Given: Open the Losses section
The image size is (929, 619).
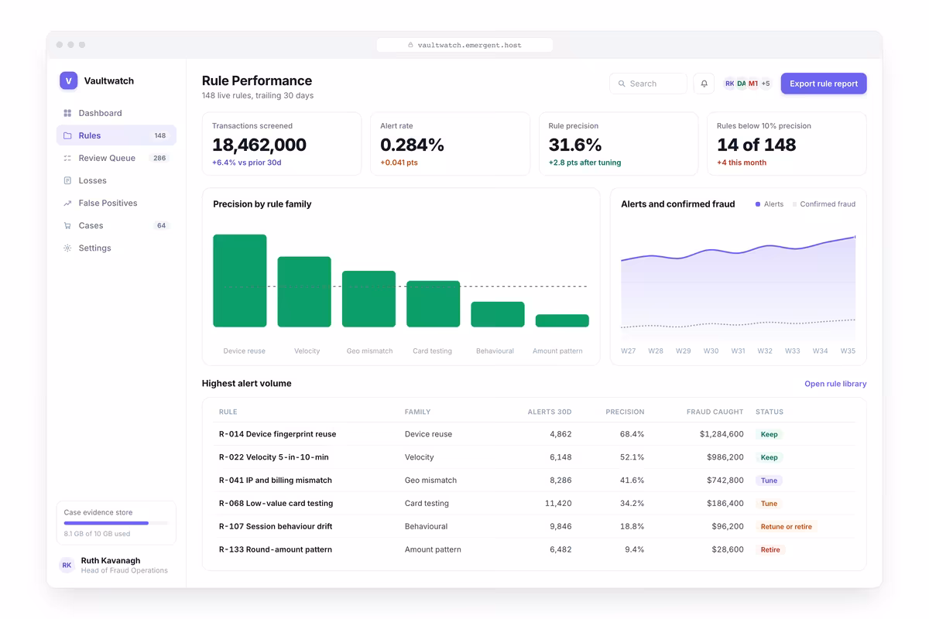Looking at the screenshot, I should (x=116, y=180).
